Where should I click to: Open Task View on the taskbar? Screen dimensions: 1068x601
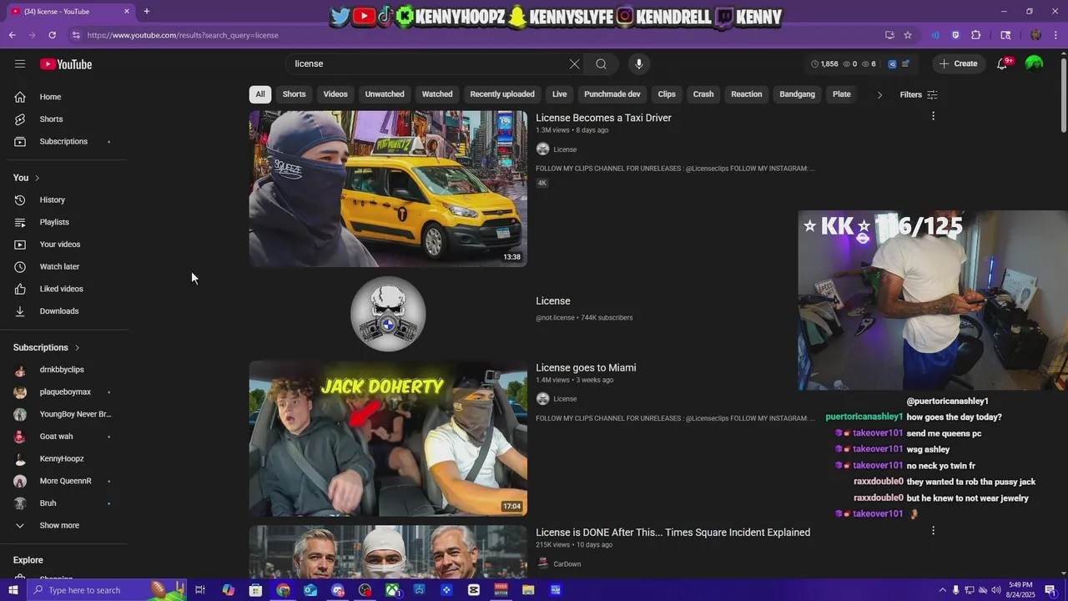click(x=200, y=590)
